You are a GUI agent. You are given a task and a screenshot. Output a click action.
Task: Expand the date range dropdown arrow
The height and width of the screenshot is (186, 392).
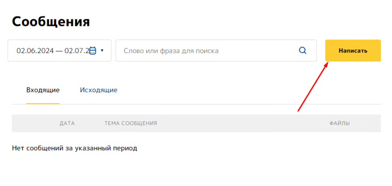point(102,51)
